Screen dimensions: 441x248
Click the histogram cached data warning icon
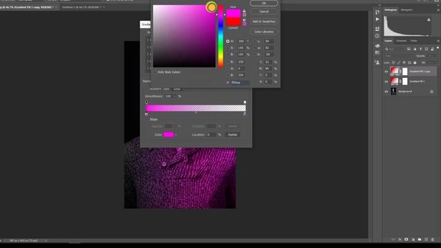(x=429, y=19)
